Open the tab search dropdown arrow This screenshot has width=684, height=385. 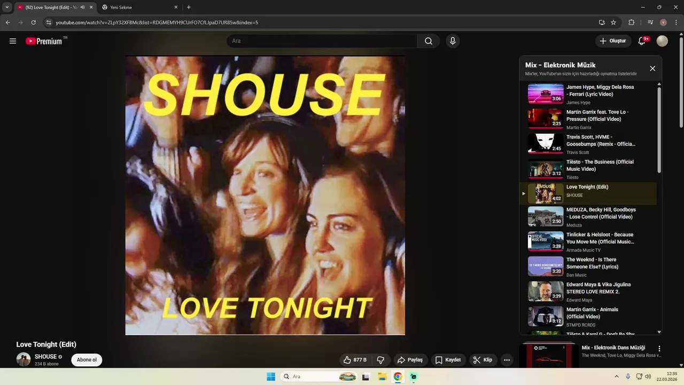coord(7,7)
